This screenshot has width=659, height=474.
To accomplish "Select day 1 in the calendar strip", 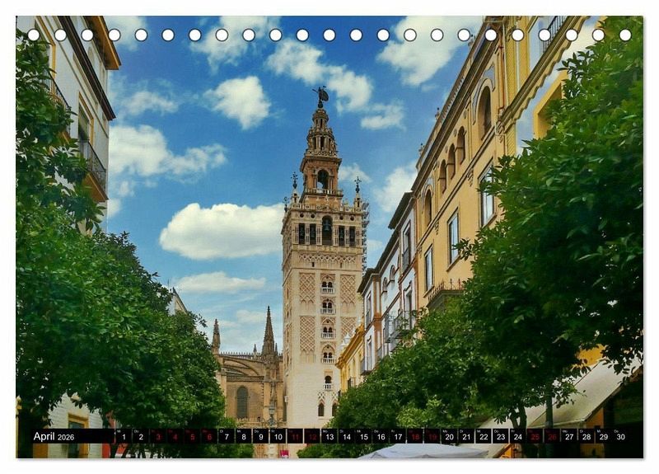I will pos(123,436).
